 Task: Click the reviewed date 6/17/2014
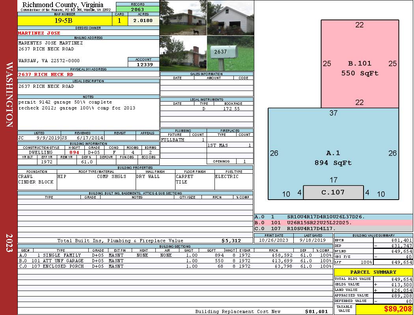click(x=90, y=138)
